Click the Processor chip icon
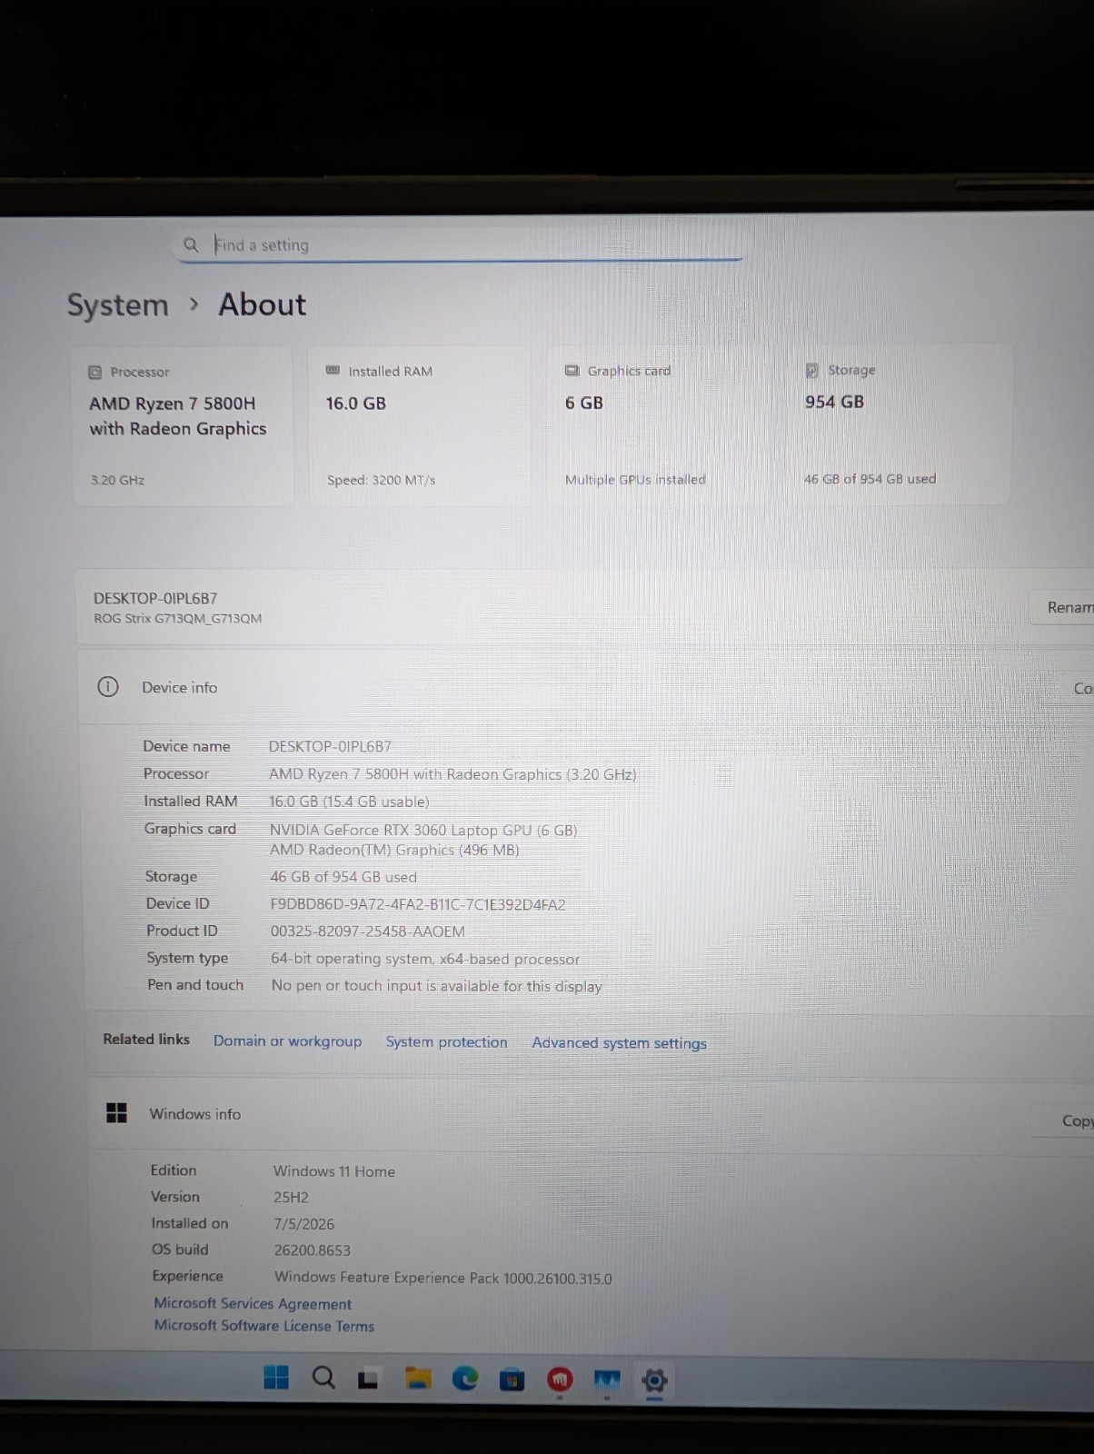Screen dimensions: 1094x1454 coord(95,372)
